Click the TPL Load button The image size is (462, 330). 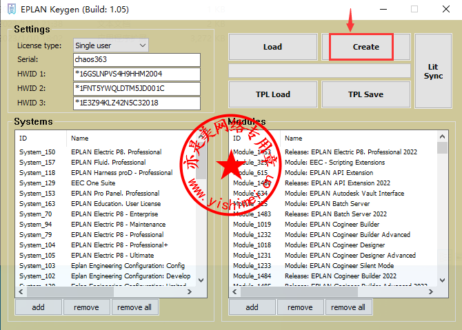[x=272, y=94]
